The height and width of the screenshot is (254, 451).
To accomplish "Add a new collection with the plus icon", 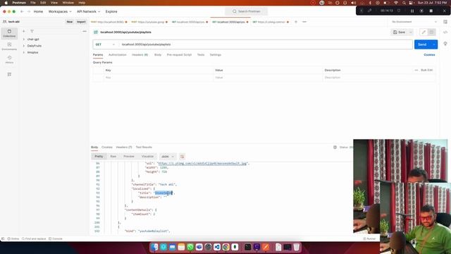I will click(x=24, y=31).
